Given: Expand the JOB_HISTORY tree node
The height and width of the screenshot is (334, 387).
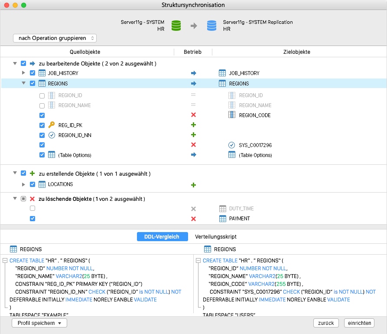Looking at the screenshot, I should click(23, 72).
